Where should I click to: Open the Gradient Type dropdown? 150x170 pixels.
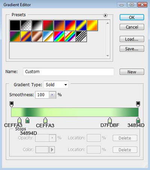(x=56, y=85)
